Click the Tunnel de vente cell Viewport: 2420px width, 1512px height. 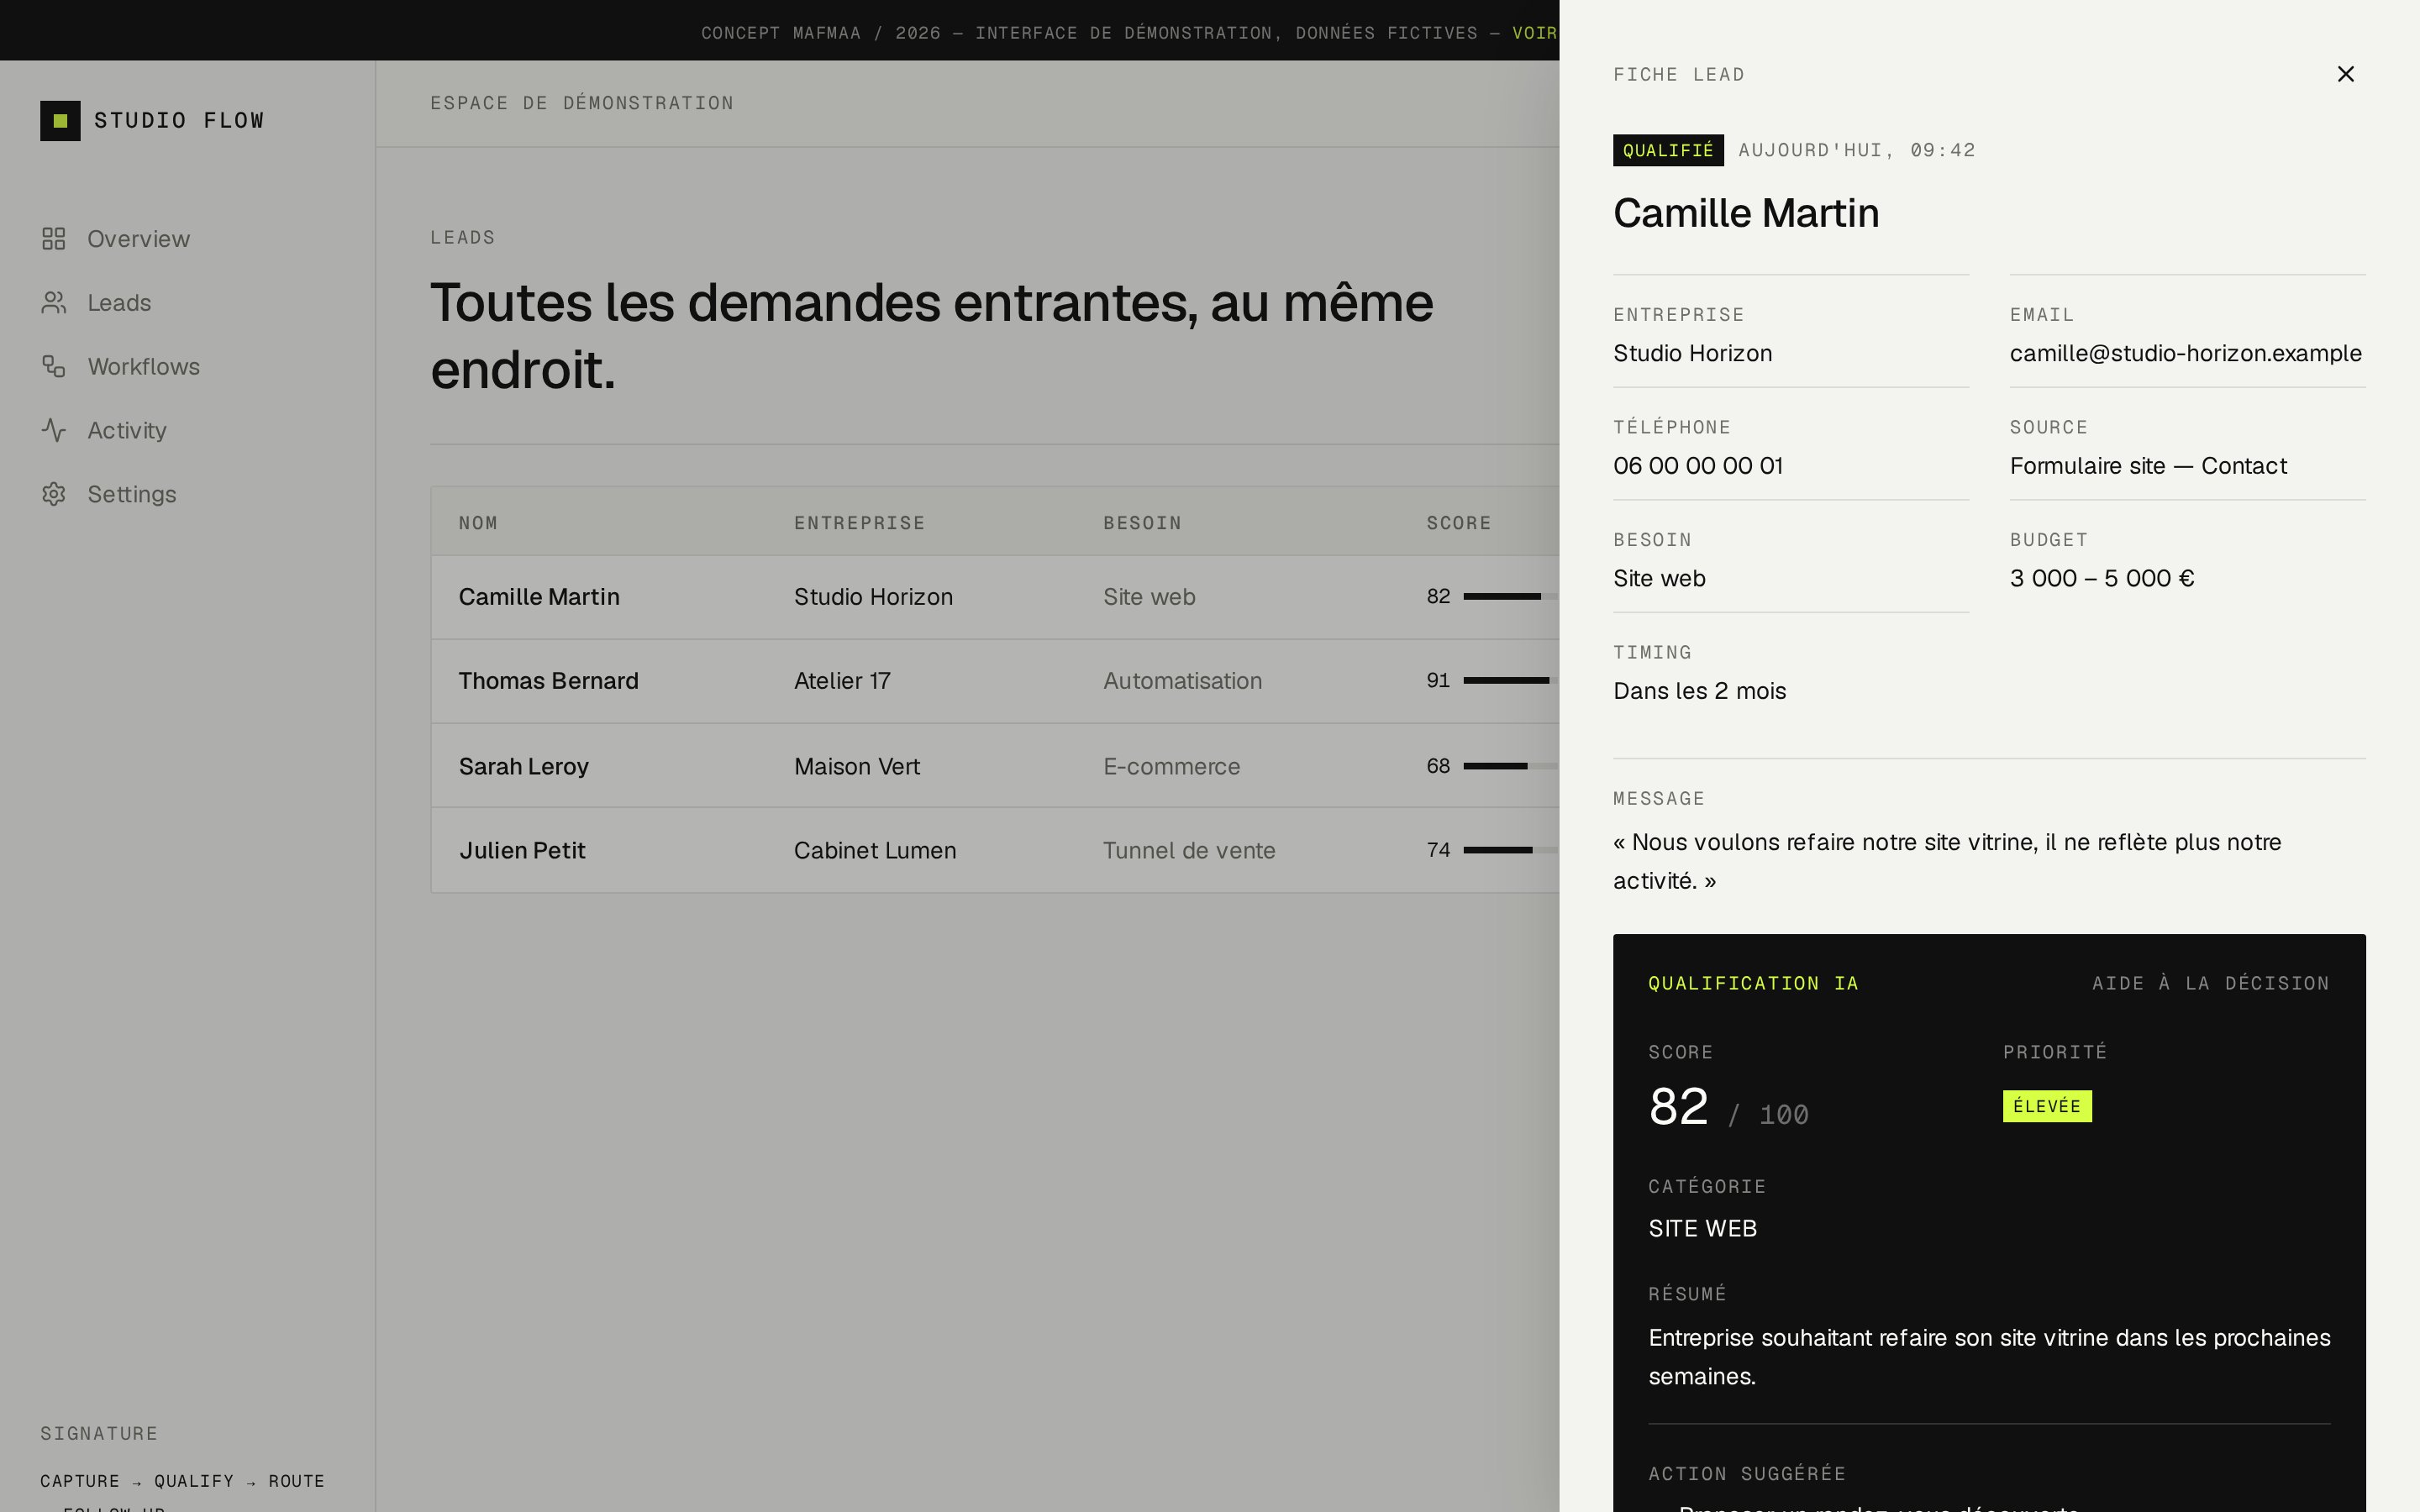[1189, 850]
